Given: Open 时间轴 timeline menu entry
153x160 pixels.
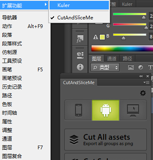Looking at the screenshot, I should point(25,113).
